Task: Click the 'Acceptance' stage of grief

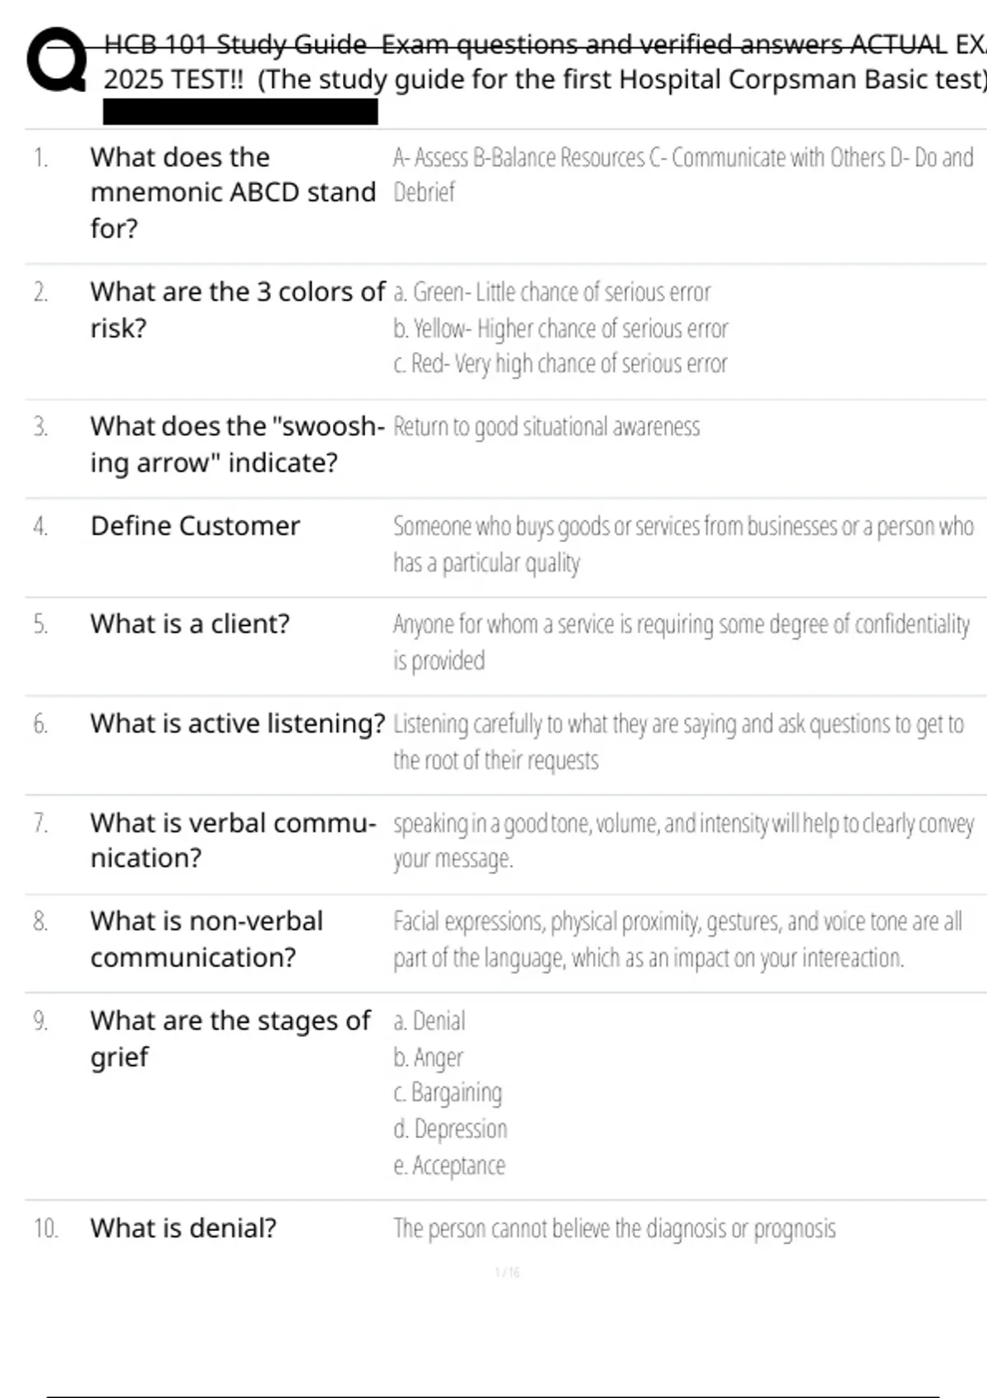Action: click(x=449, y=1165)
